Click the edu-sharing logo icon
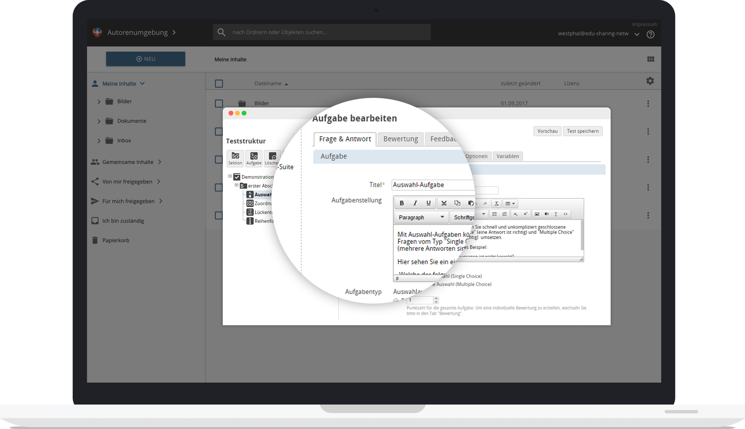 [x=97, y=32]
